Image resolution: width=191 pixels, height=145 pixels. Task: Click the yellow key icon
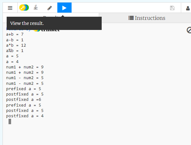click(24, 8)
